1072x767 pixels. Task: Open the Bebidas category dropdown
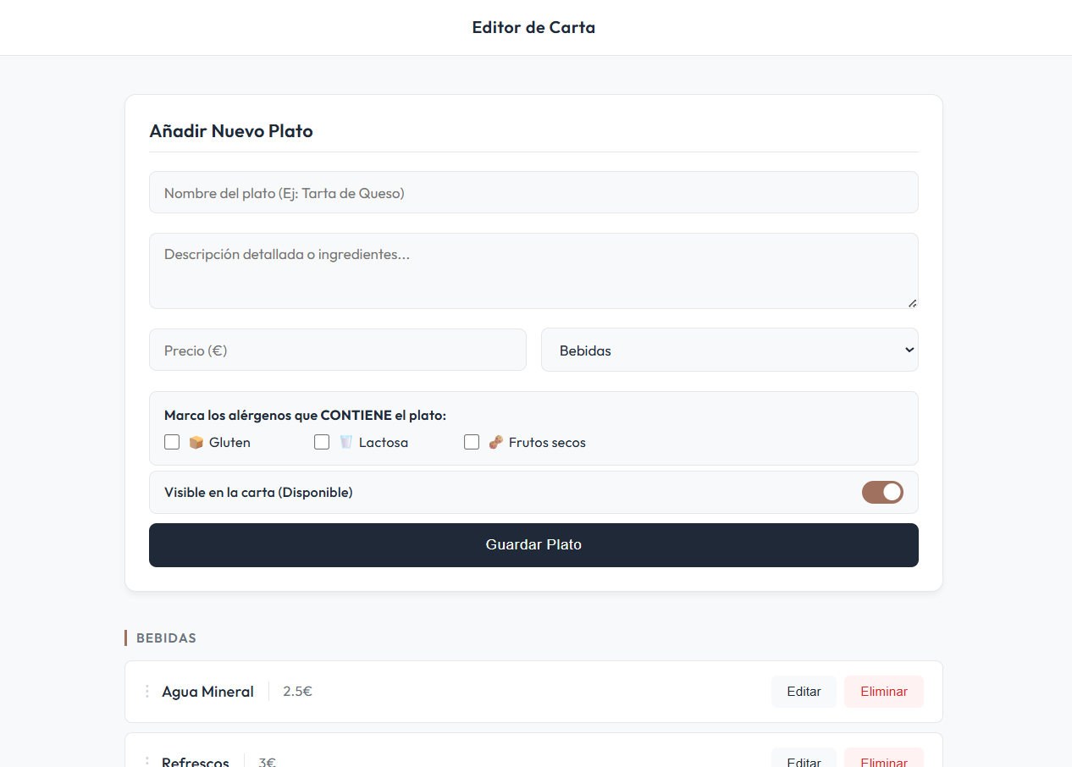(729, 350)
